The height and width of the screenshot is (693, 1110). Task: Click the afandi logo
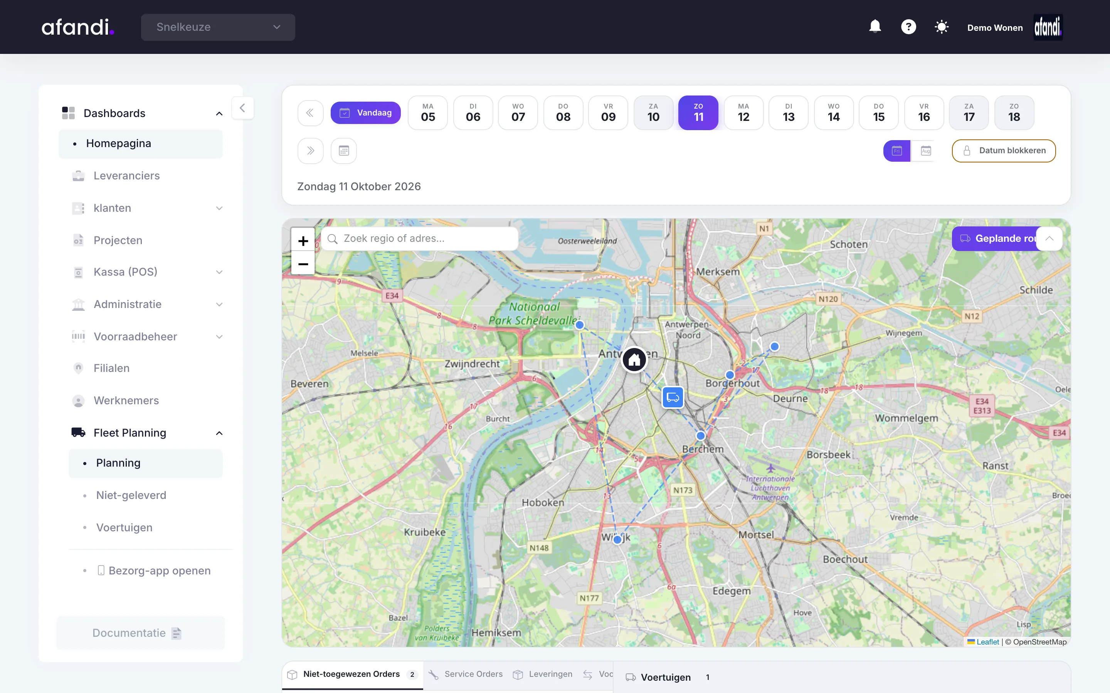click(77, 27)
